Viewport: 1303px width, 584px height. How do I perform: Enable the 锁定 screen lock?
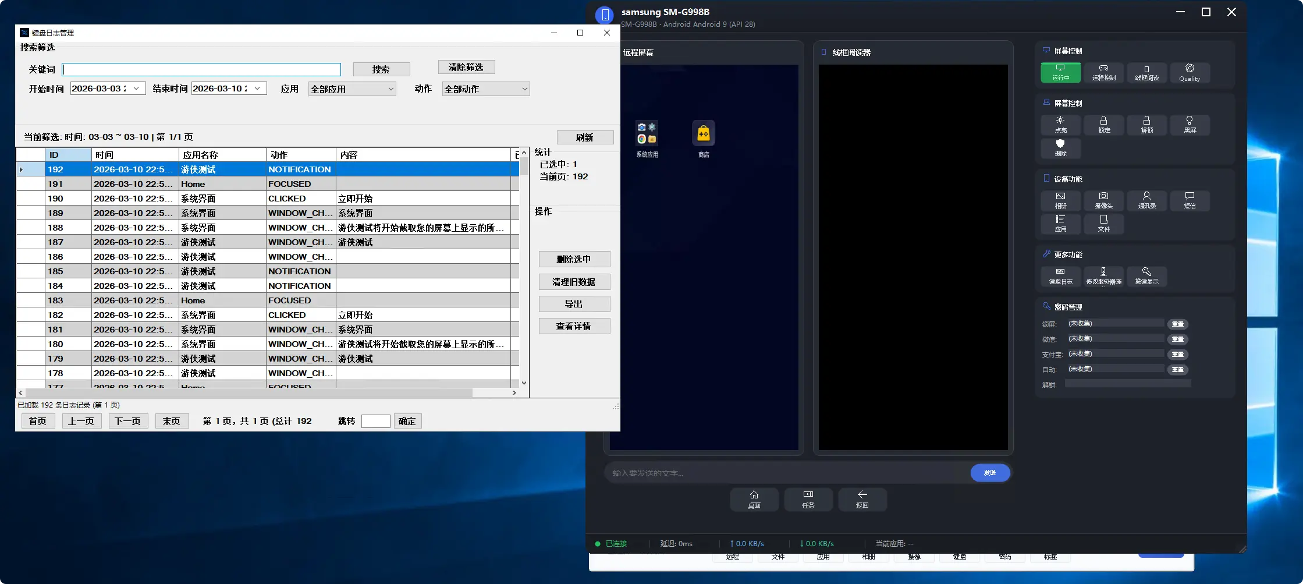[x=1104, y=125]
